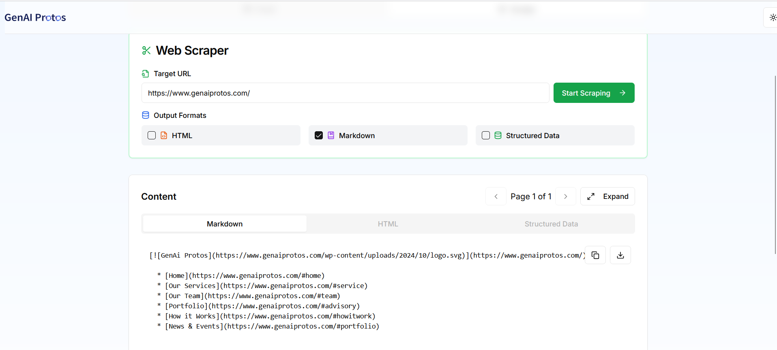Click the Output Formats label
Image resolution: width=777 pixels, height=350 pixels.
[180, 115]
